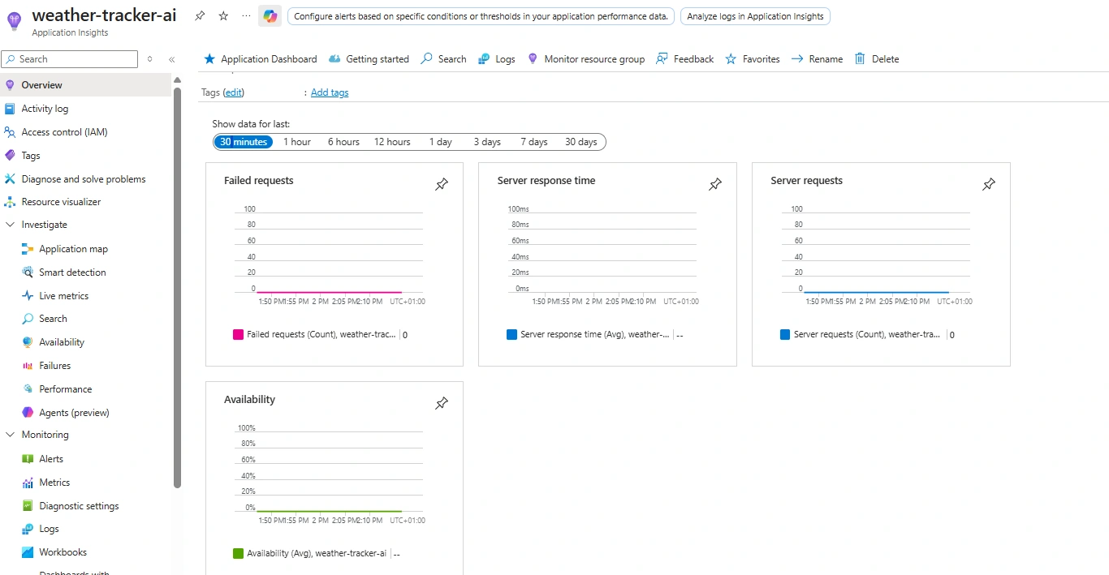Screen dimensions: 1109x575
Task: Open Overview in the sidebar
Action: click(x=86, y=85)
